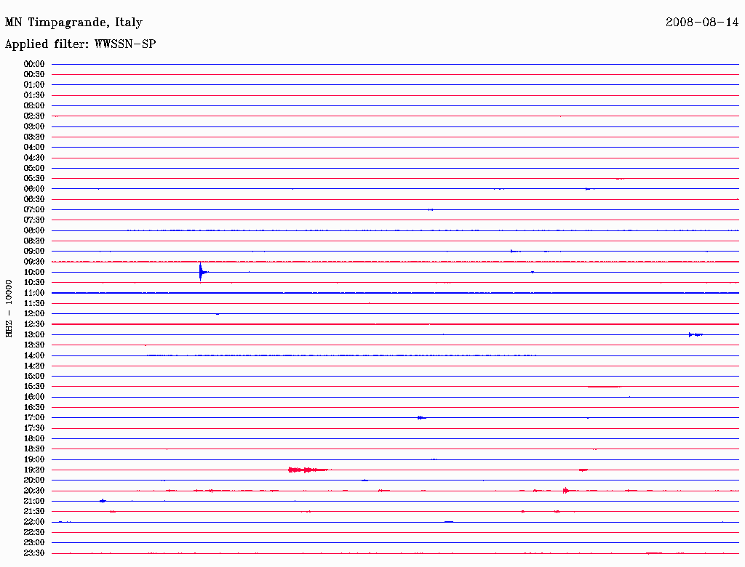Select the 06:00 time label
The height and width of the screenshot is (567, 745).
(34, 189)
